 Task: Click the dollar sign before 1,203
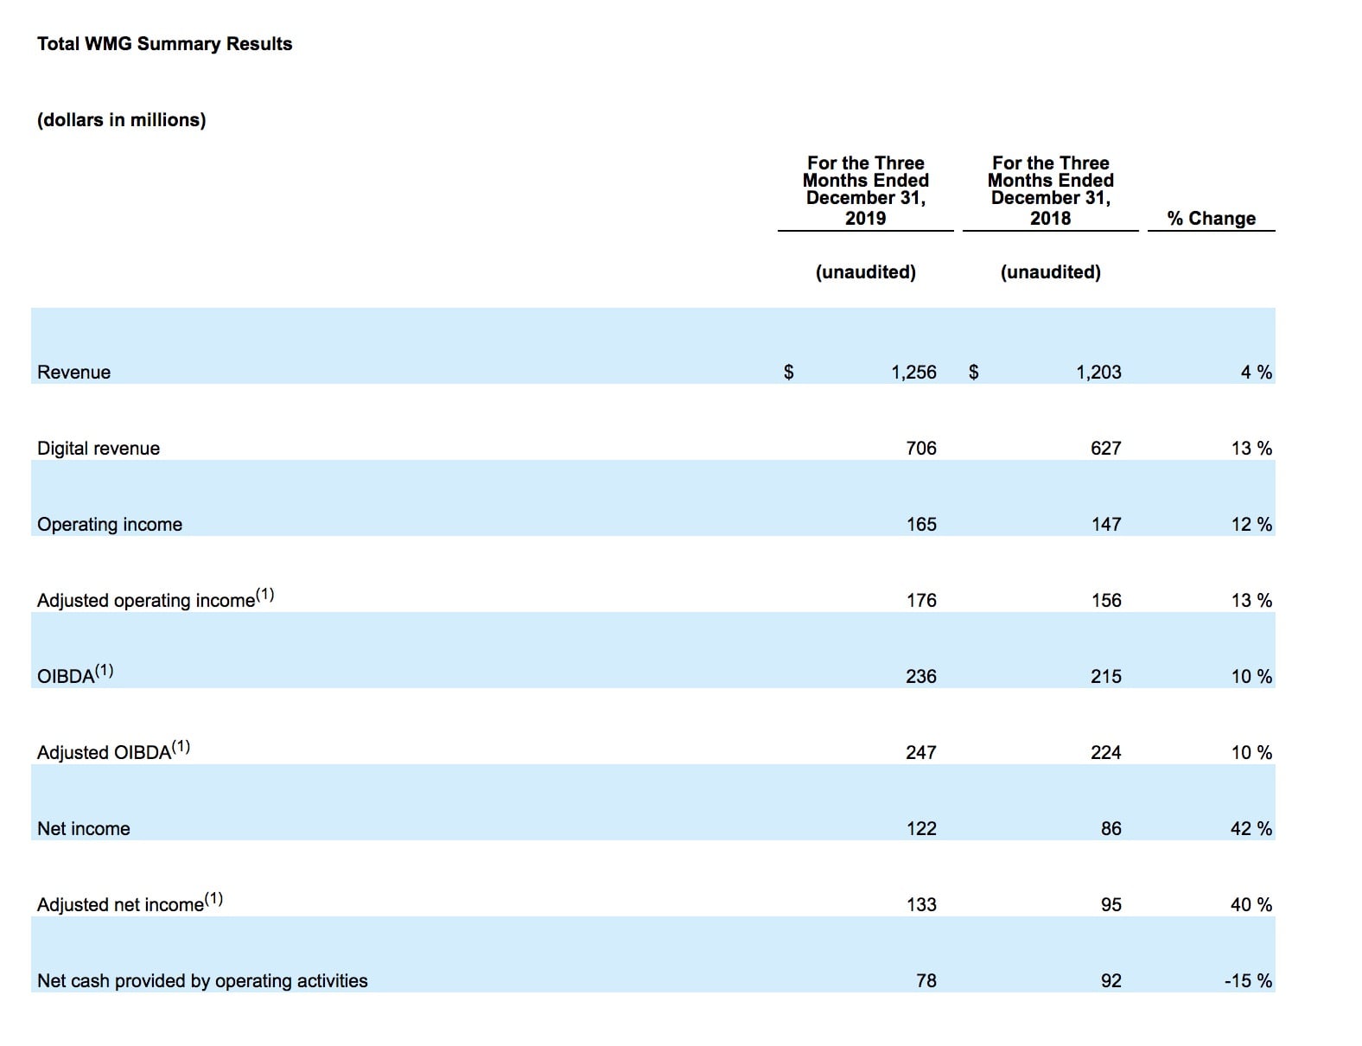(x=974, y=373)
